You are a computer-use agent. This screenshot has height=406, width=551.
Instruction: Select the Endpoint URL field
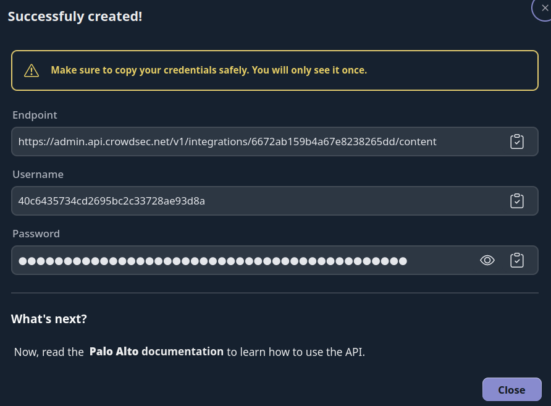pyautogui.click(x=247, y=141)
